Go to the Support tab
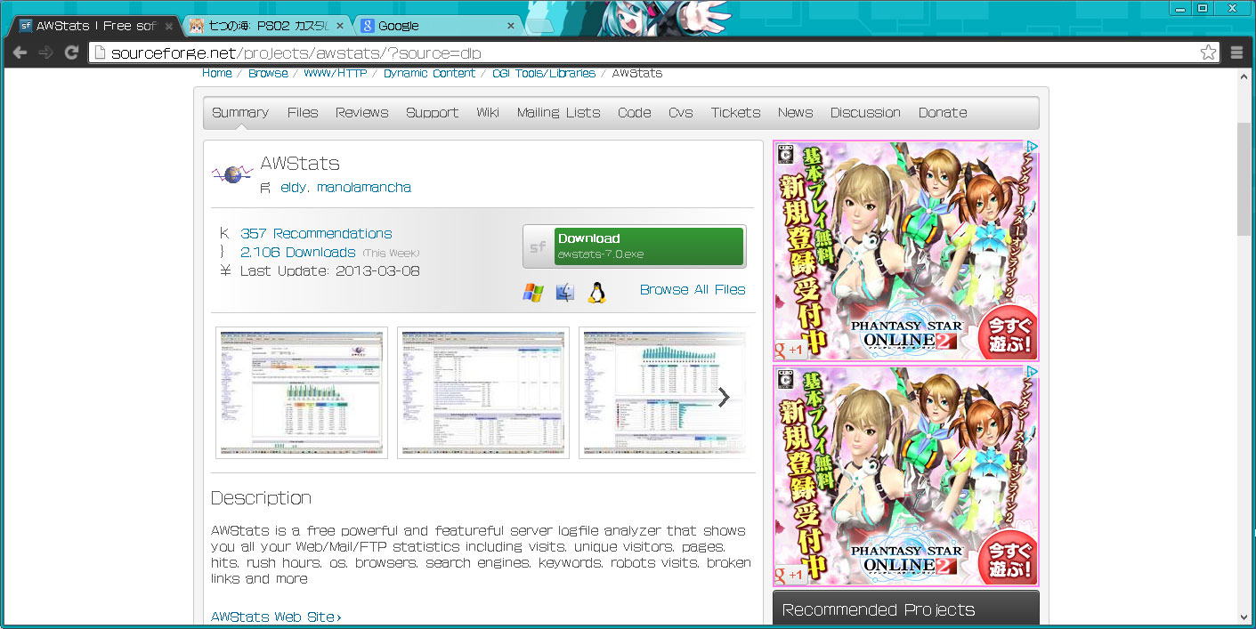 click(433, 112)
